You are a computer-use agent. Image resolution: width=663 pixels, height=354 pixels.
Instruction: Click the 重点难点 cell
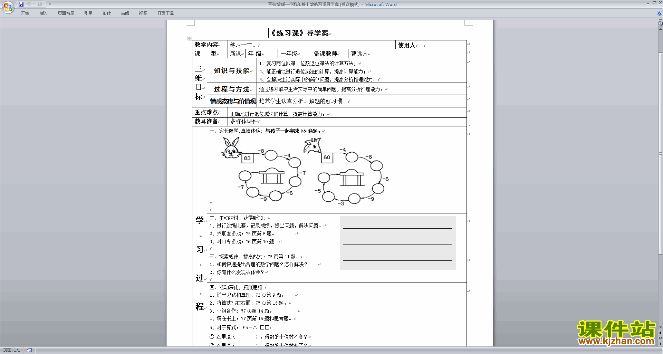210,113
